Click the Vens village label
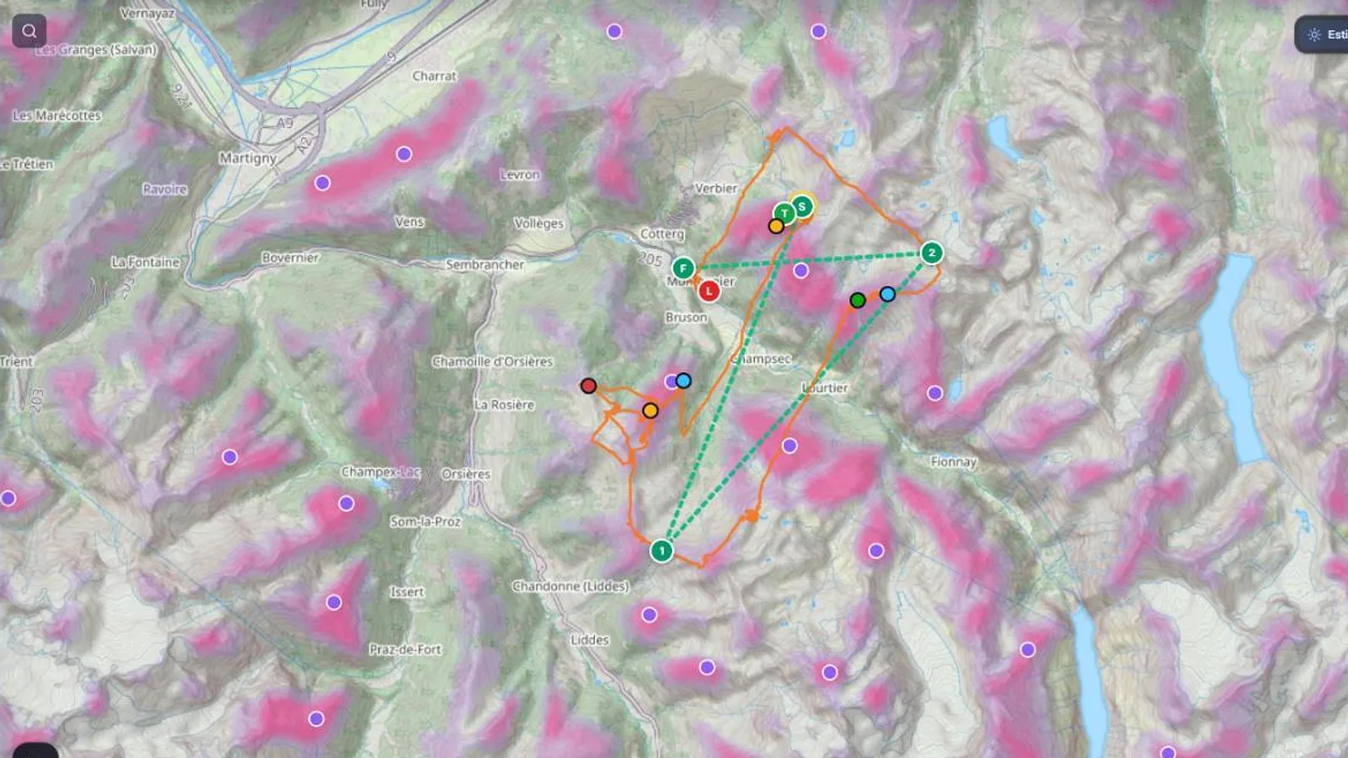This screenshot has height=758, width=1348. pyautogui.click(x=409, y=222)
